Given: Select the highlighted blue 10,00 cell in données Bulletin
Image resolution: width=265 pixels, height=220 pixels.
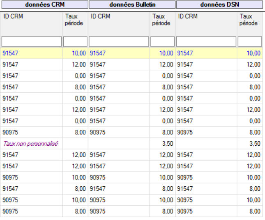Looking at the screenshot, I should pos(162,53).
